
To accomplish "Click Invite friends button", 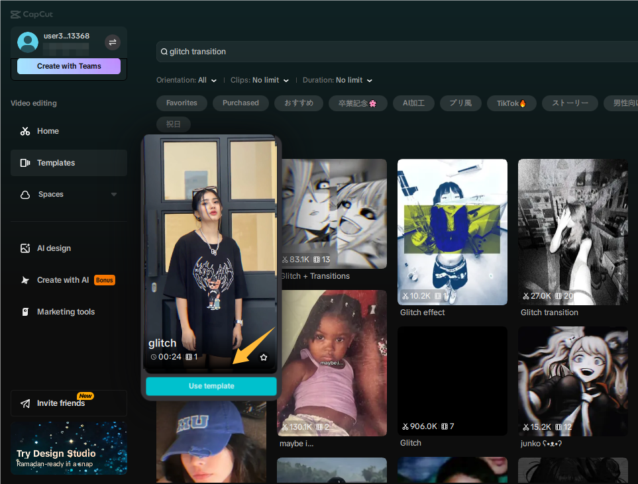I will click(69, 403).
